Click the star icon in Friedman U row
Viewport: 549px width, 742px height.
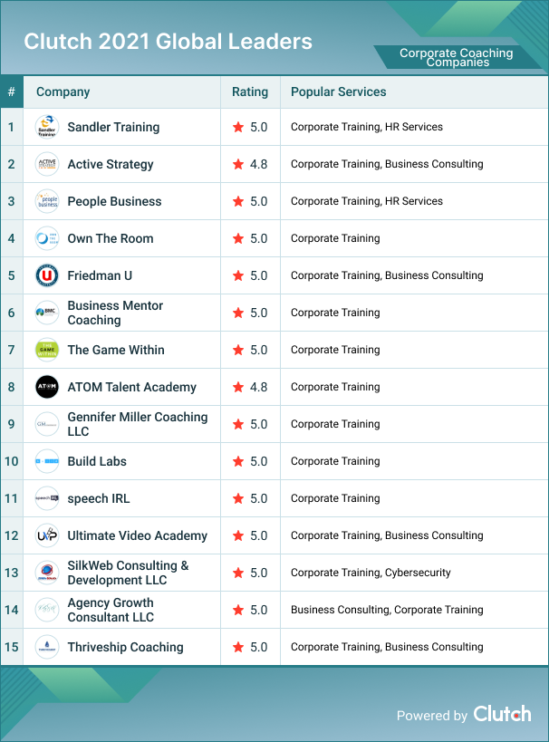point(238,275)
